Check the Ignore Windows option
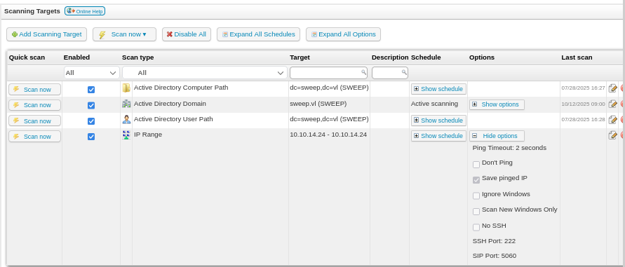Image resolution: width=625 pixels, height=267 pixels. [x=476, y=196]
